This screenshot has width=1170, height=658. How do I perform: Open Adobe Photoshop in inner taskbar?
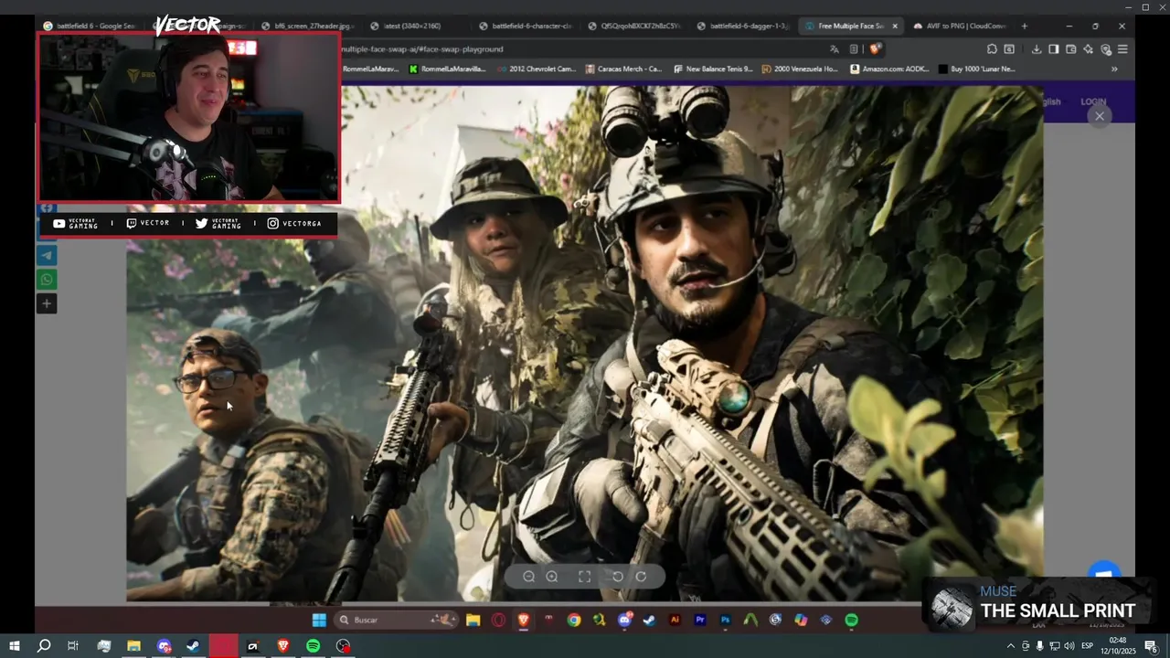(725, 620)
